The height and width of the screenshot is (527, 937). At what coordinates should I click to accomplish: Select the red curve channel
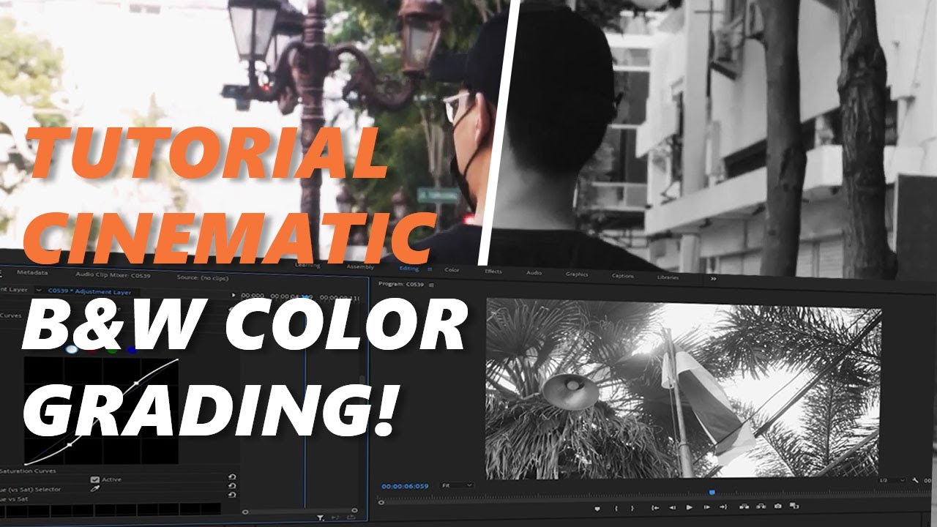93,350
